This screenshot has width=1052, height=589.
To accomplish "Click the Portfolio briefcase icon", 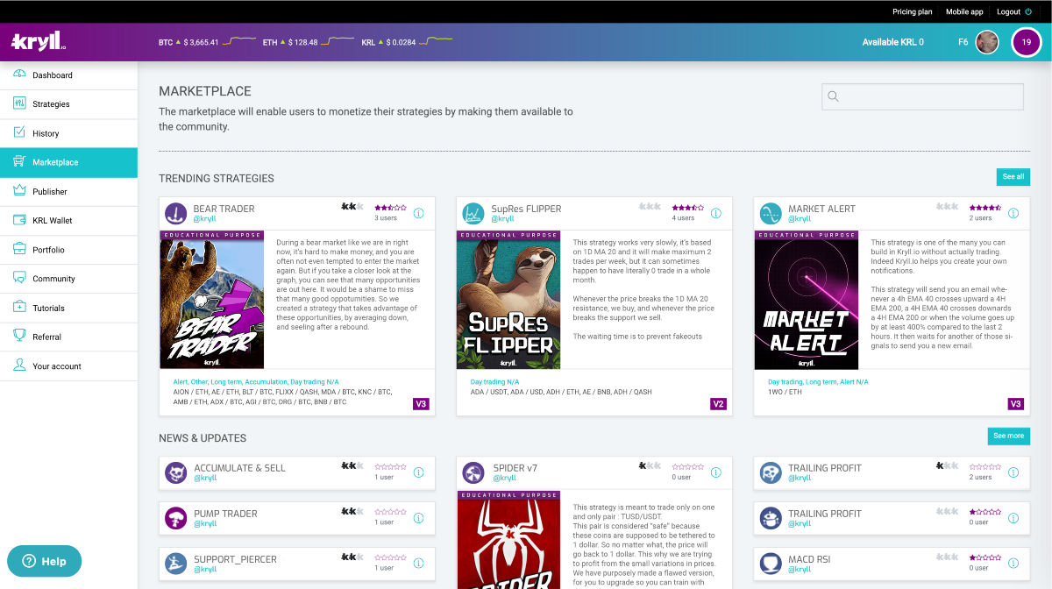I will [x=19, y=249].
